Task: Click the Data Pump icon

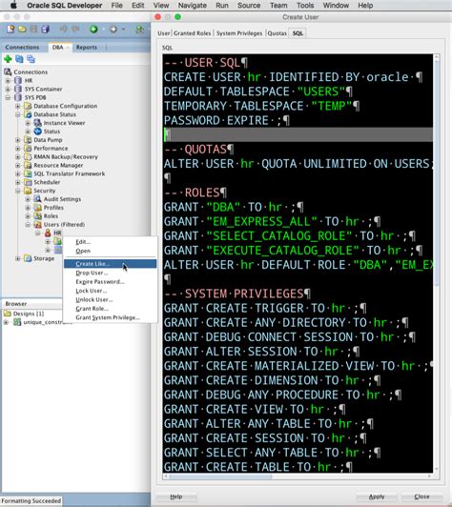Action: (x=28, y=140)
